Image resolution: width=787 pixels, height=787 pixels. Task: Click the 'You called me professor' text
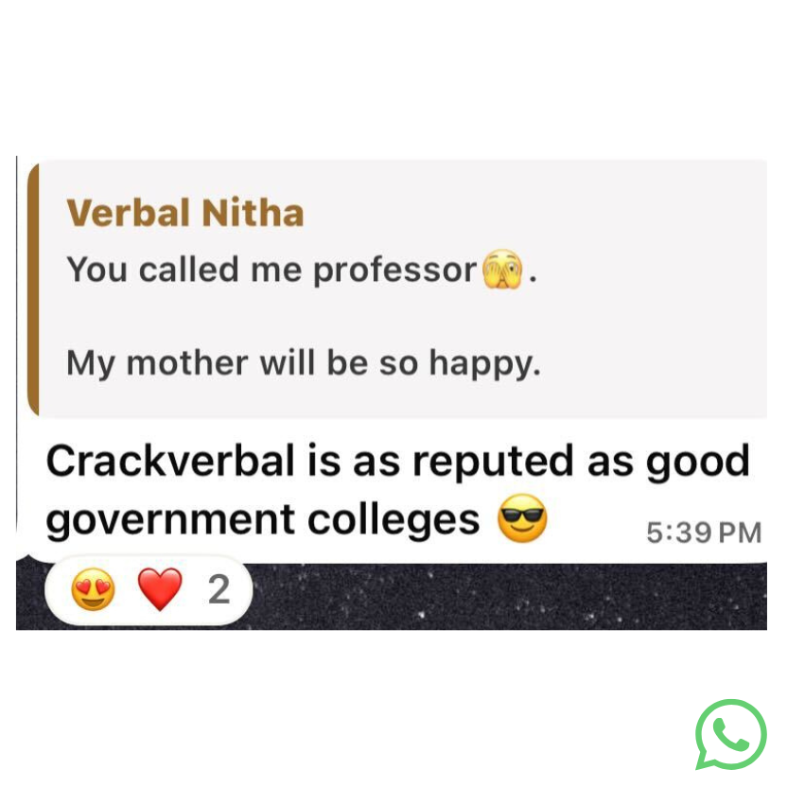[x=271, y=271]
